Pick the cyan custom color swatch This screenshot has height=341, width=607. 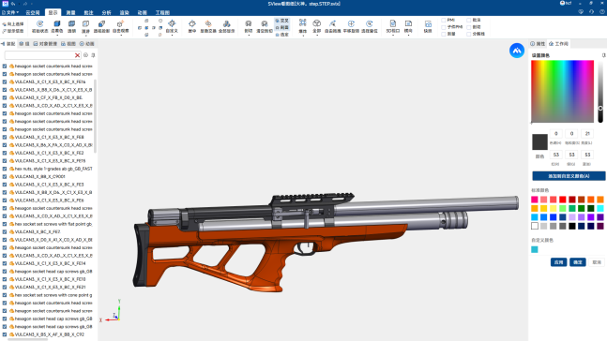pyautogui.click(x=535, y=249)
